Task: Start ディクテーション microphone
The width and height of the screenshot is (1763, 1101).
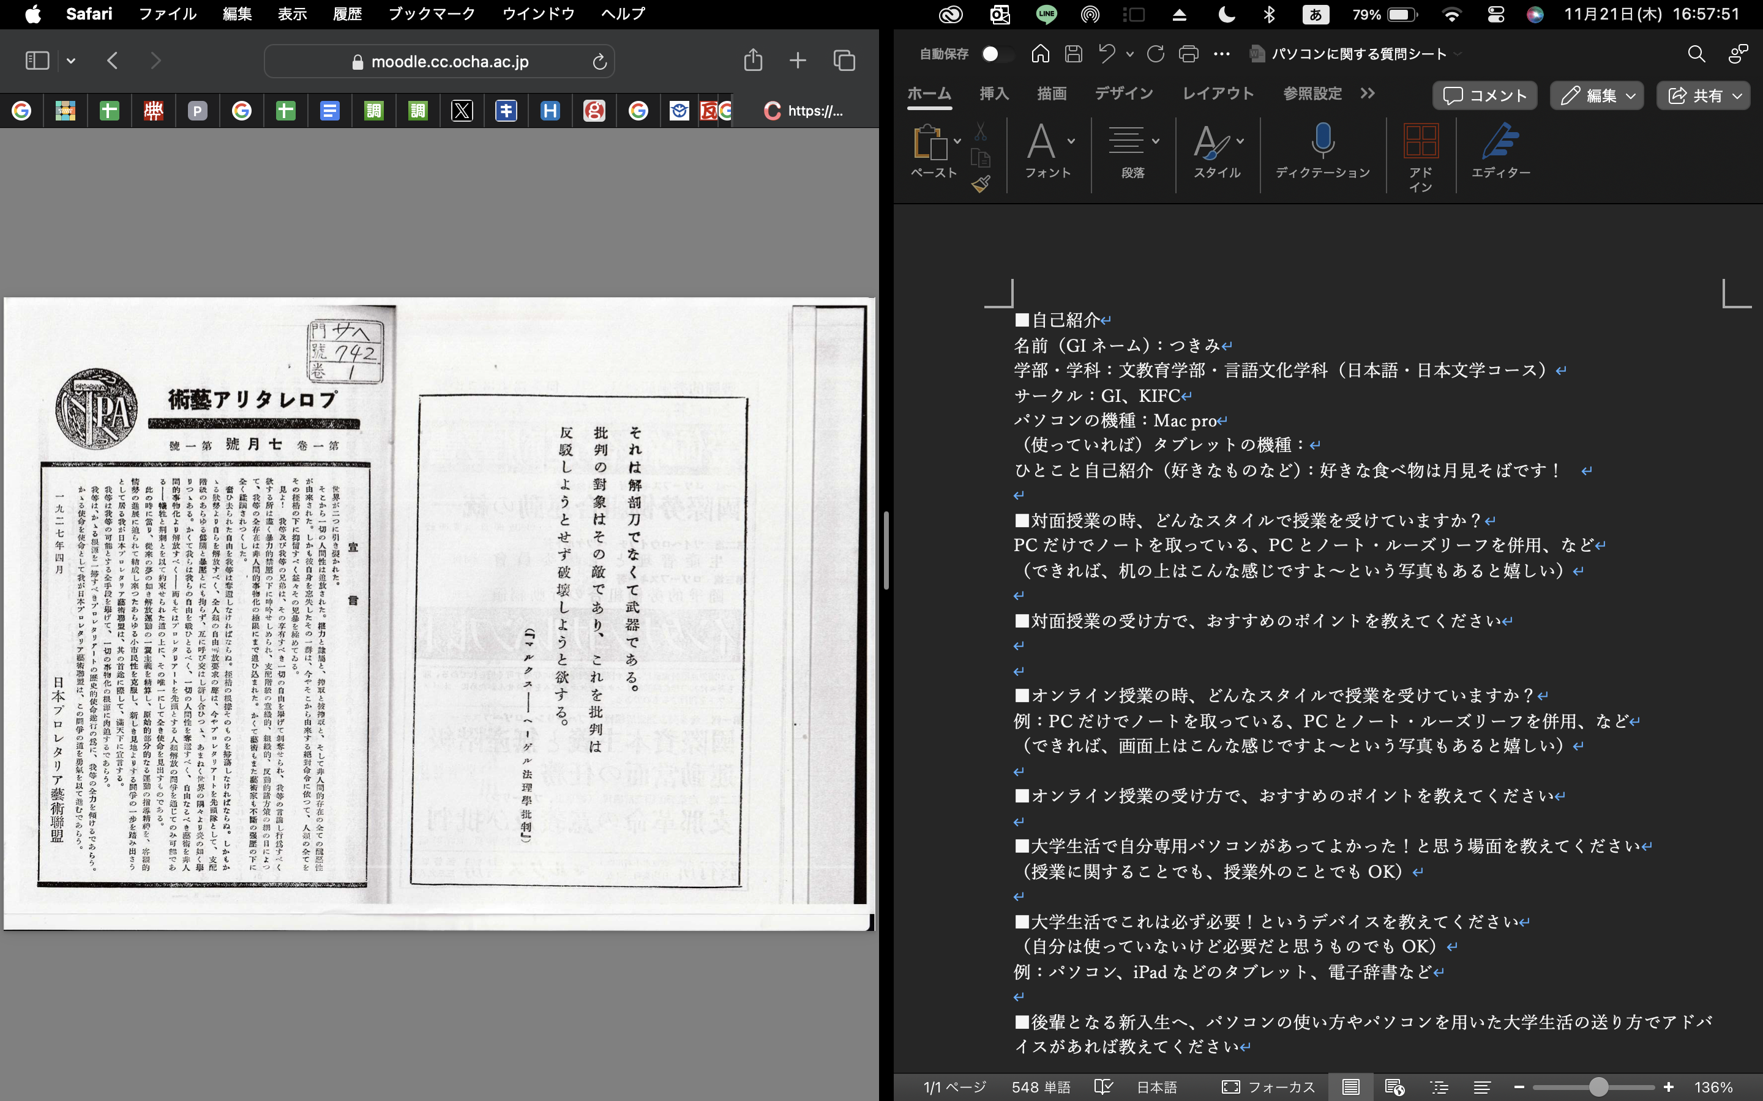Action: (x=1322, y=152)
